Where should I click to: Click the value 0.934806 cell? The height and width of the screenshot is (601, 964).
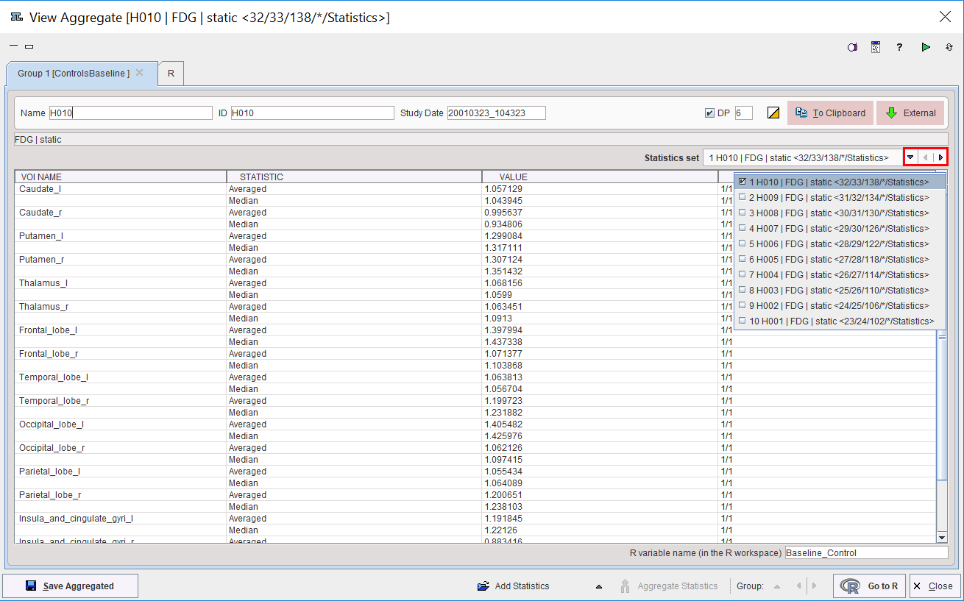pyautogui.click(x=600, y=224)
